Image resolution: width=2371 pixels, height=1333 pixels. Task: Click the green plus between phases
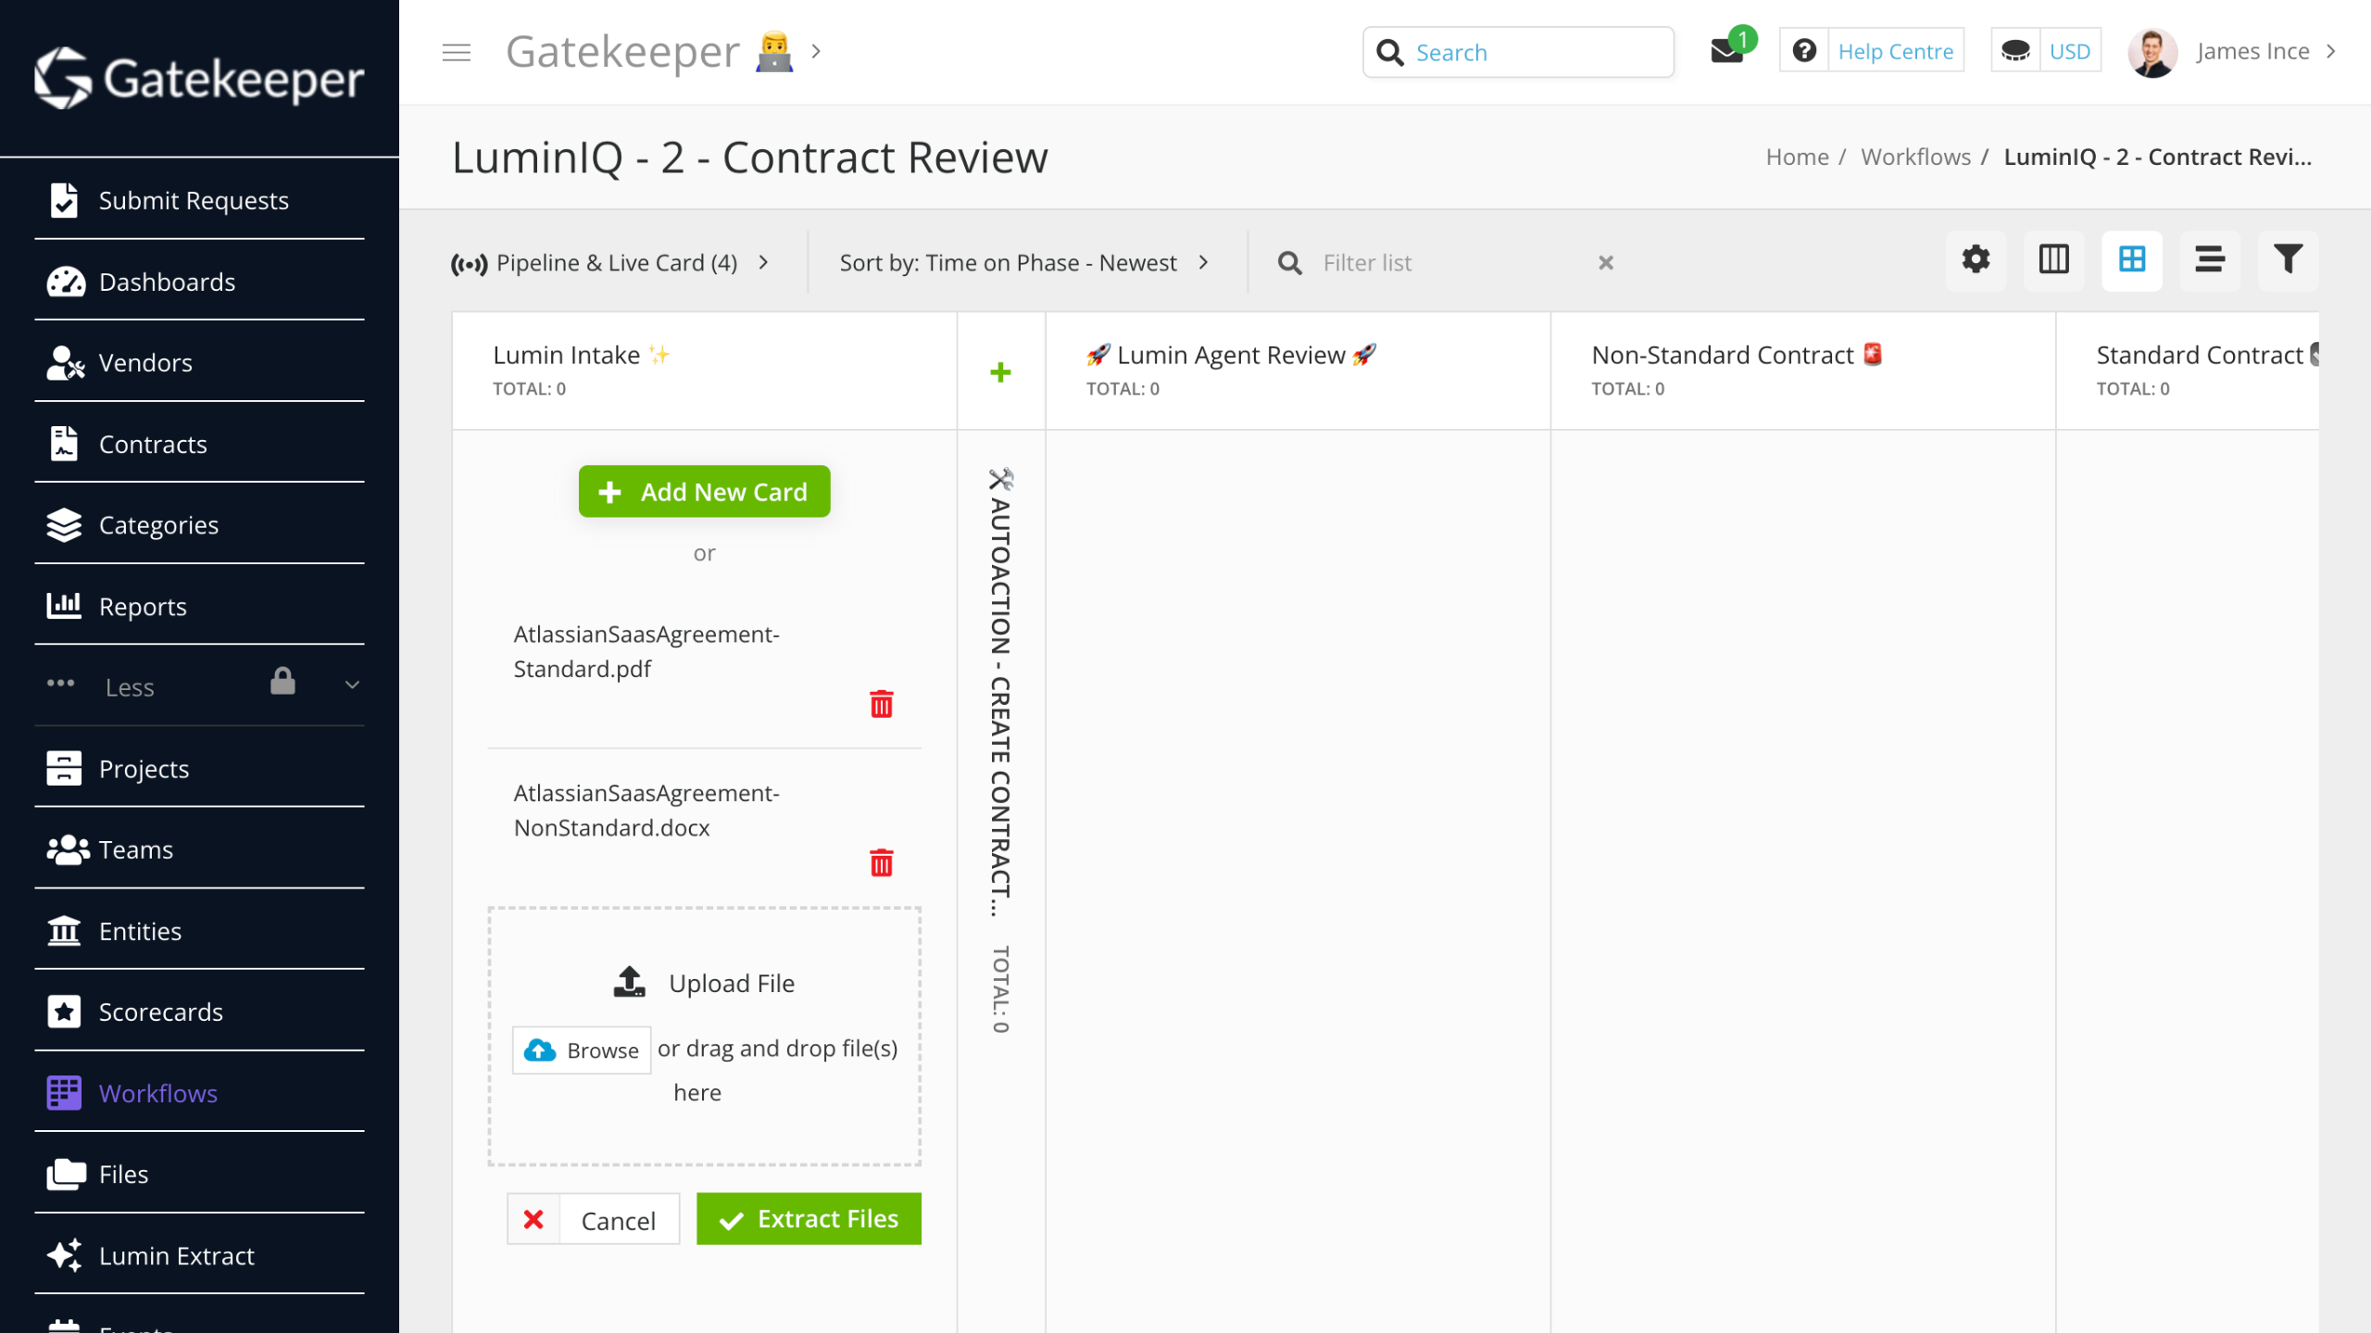click(1000, 372)
